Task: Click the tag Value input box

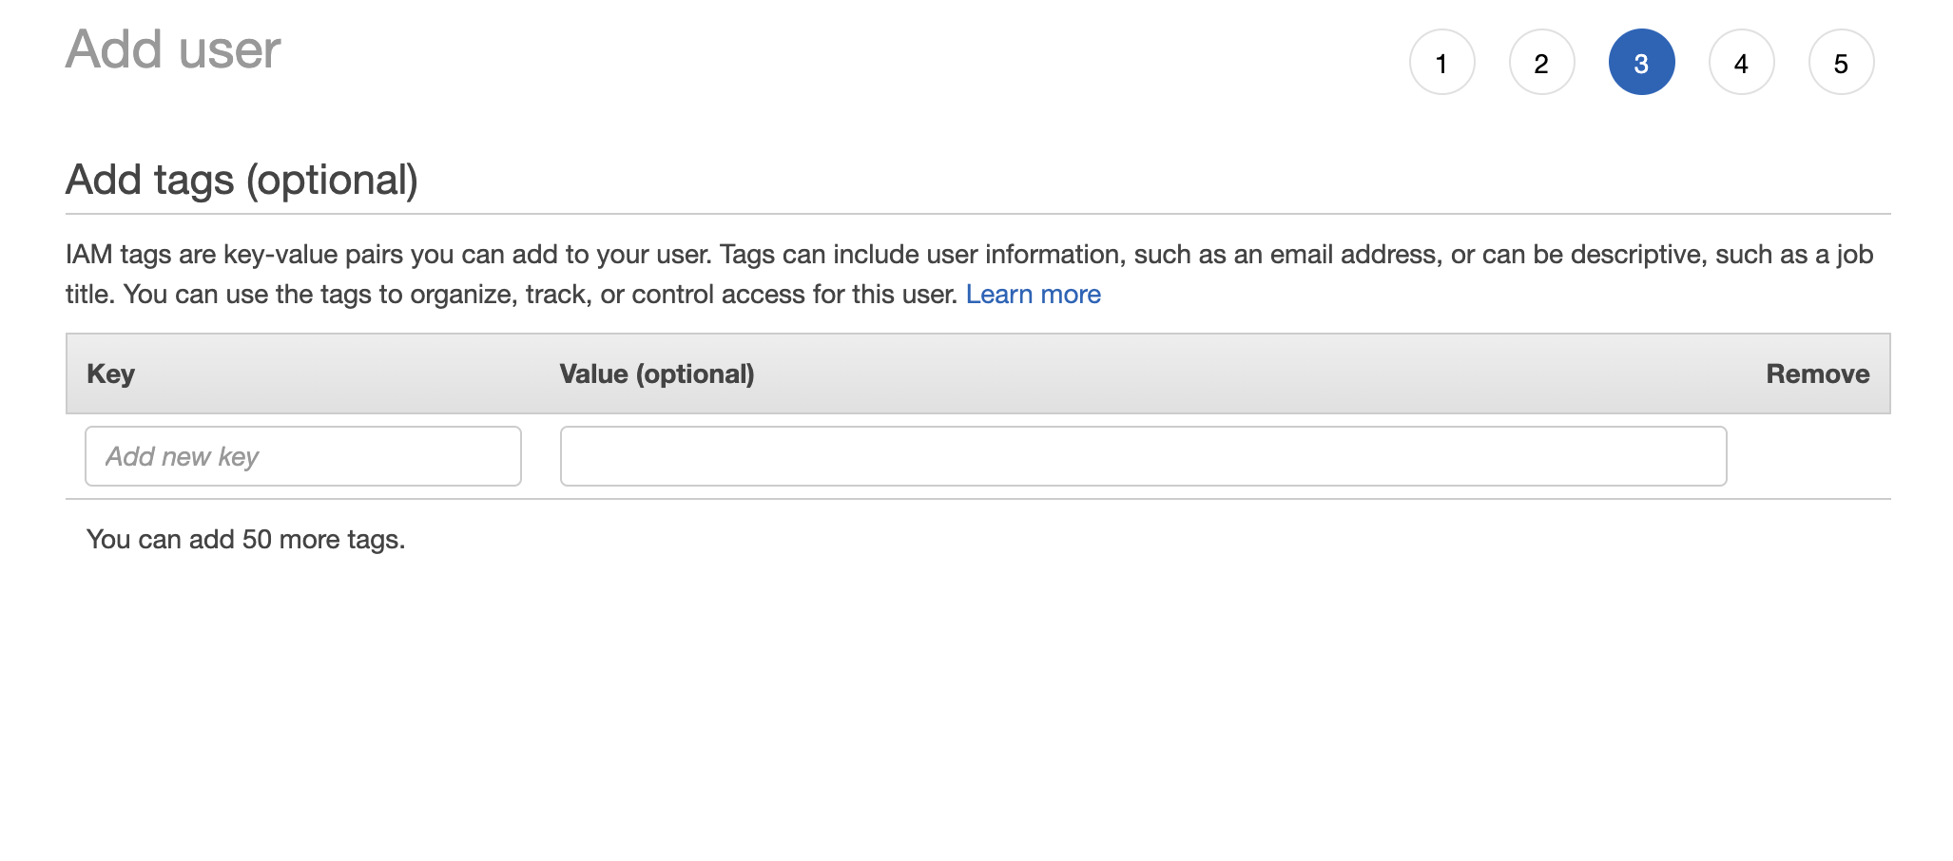Action: tap(1143, 456)
